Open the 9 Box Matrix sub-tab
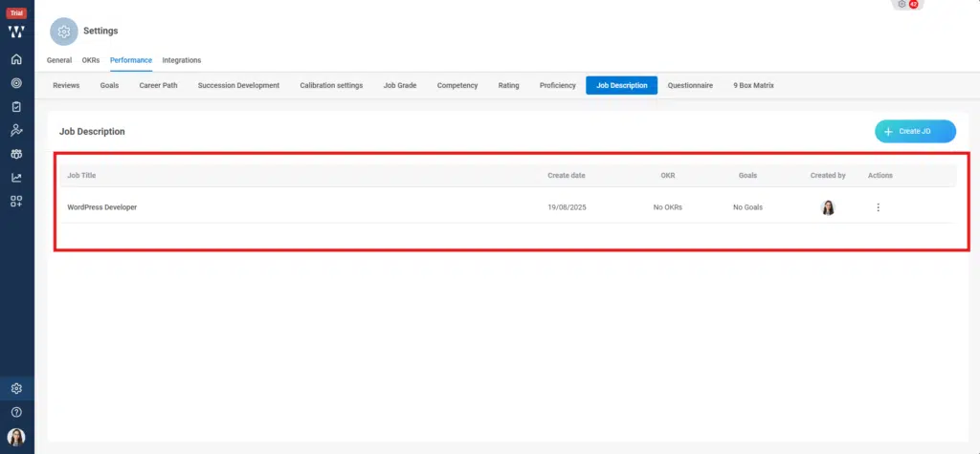The image size is (980, 454). click(x=754, y=86)
